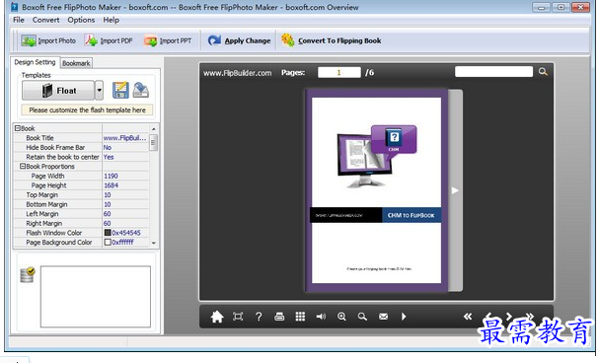Click the auto flip play icon
This screenshot has height=363, width=600.
click(x=404, y=317)
